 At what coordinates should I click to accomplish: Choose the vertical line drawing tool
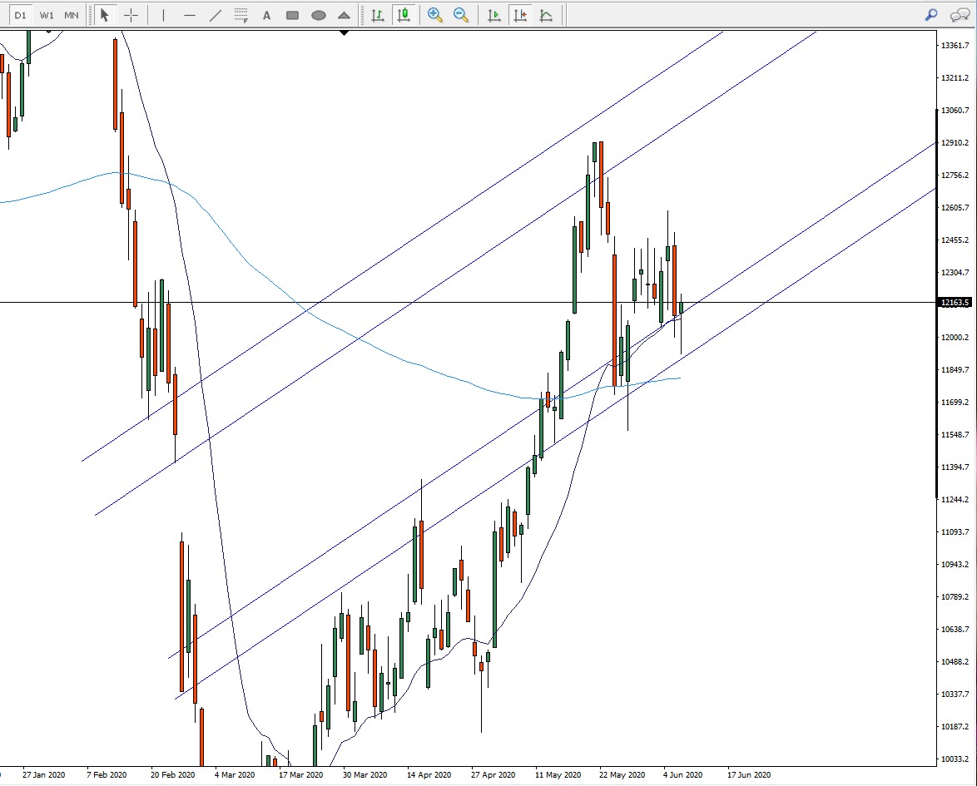(163, 15)
